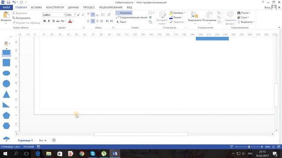Toggle align text right
Screen dimensions: 282x158
[97, 21]
